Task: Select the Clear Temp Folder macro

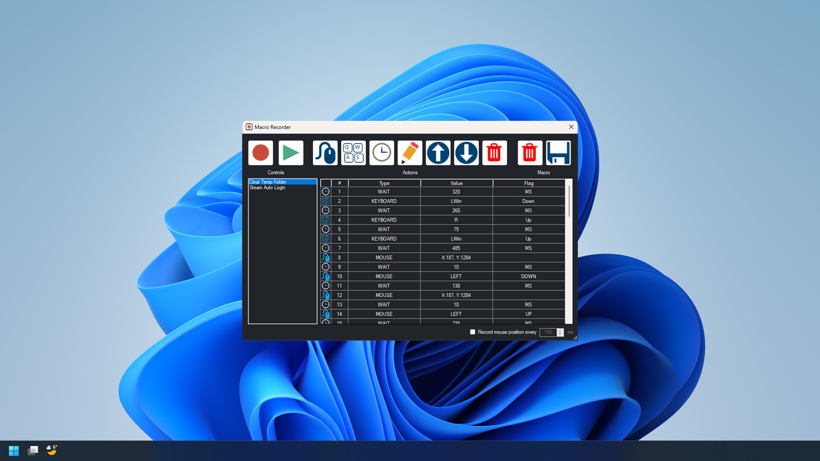Action: pyautogui.click(x=268, y=182)
